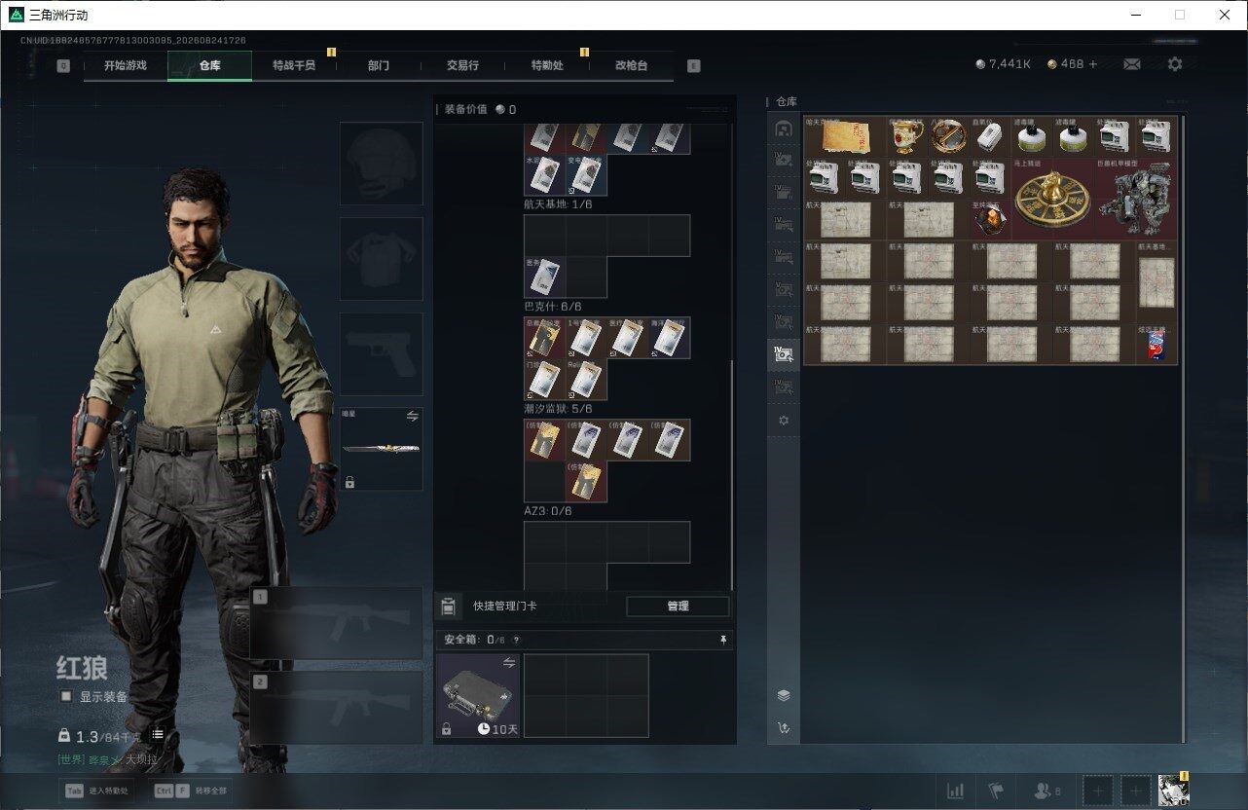The image size is (1248, 810).
Task: Select the old parchment document item
Action: coord(845,137)
